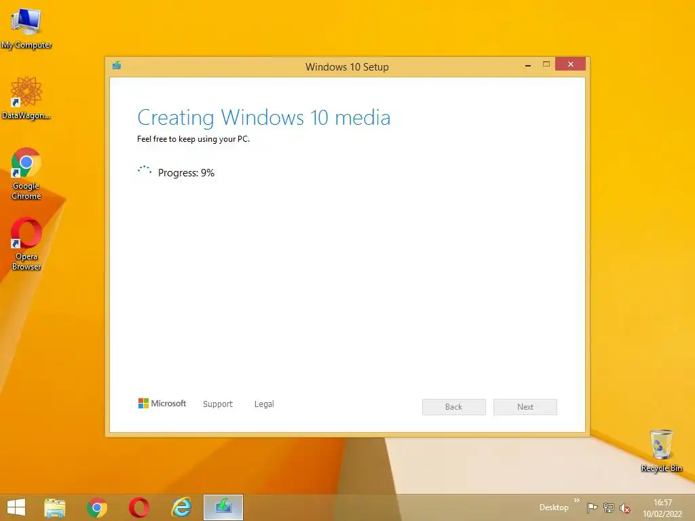Select the Google Chrome desktop shortcut
This screenshot has width=695, height=521.
26,174
